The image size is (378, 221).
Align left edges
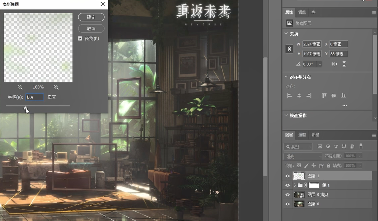coord(290,95)
